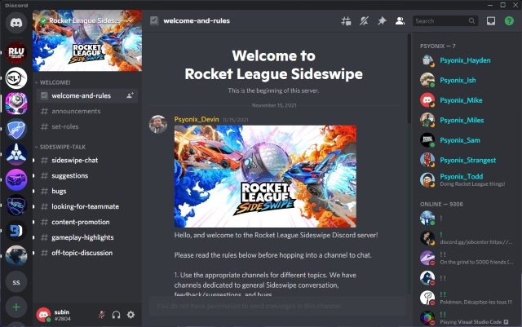Open Pinned Messages pin icon

coord(382,21)
